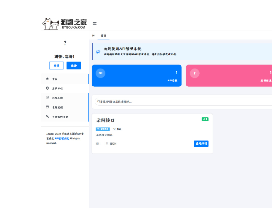Screen dimensions: 272x208
Task: Switch to the 首页 tab
Action: point(103,36)
